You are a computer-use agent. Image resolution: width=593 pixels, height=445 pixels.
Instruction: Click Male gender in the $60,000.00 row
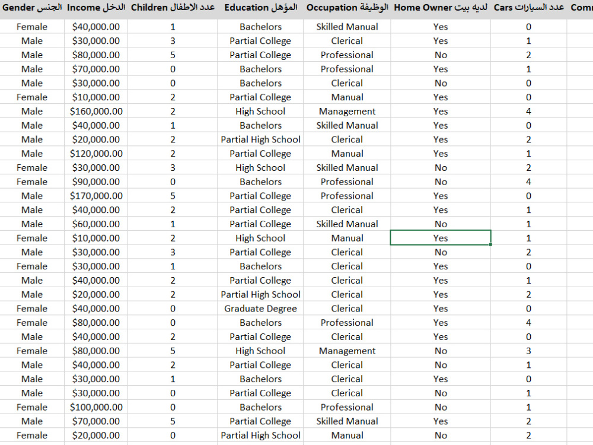pos(32,224)
